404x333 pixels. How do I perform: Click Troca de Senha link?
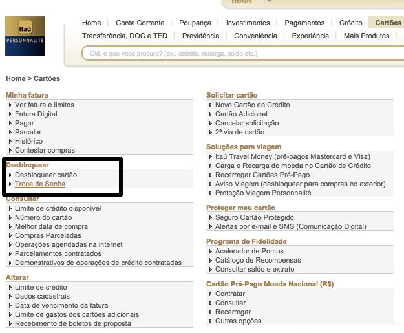click(x=40, y=184)
